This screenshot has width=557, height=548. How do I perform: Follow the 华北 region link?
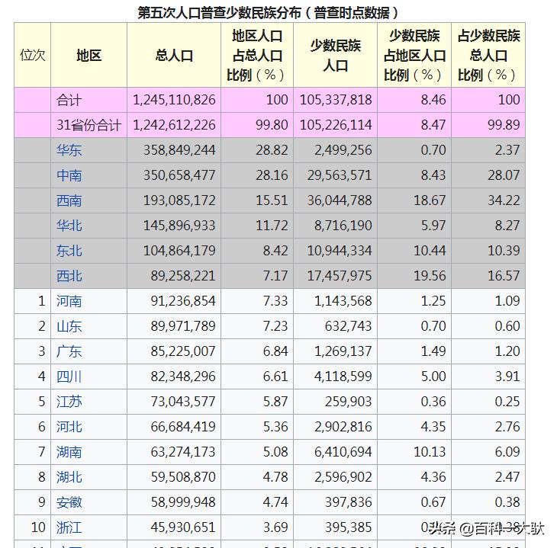pyautogui.click(x=69, y=226)
